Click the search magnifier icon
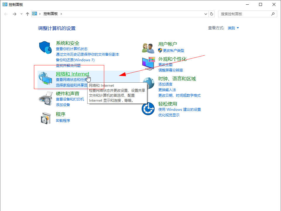This screenshot has width=281, height=211. tap(273, 14)
